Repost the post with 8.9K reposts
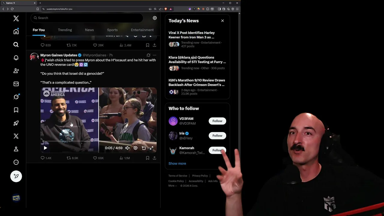This screenshot has width=384, height=216. click(x=72, y=158)
